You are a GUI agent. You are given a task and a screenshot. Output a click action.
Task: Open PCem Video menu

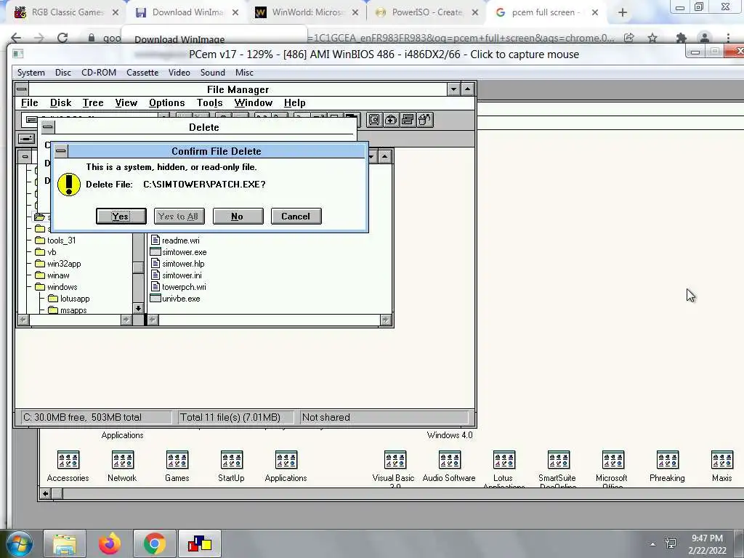pyautogui.click(x=179, y=73)
